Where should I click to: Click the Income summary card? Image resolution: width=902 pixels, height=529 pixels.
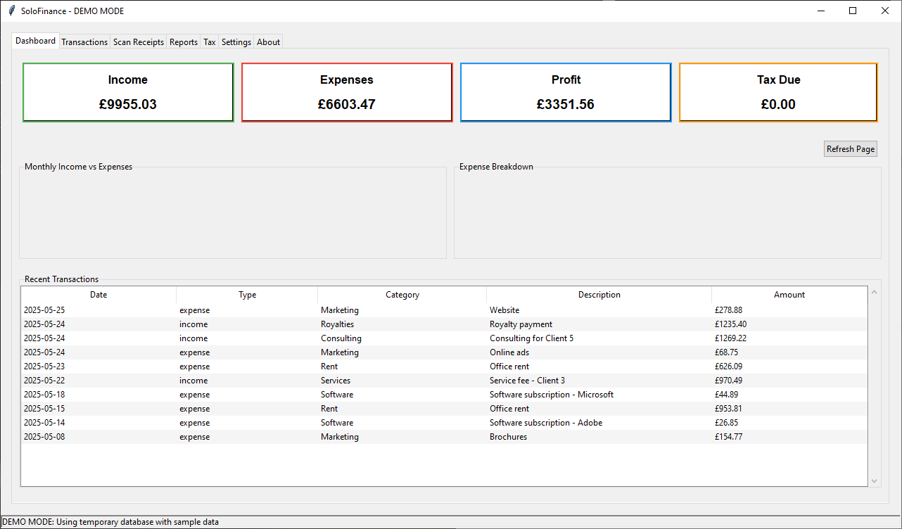128,92
